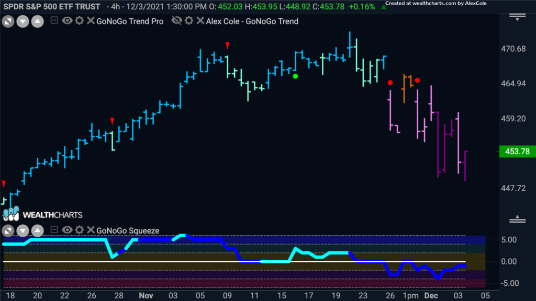The width and height of the screenshot is (536, 301).
Task: Remove Alex Cole - GoNoGo Trend indicator with X
Action: click(x=200, y=21)
